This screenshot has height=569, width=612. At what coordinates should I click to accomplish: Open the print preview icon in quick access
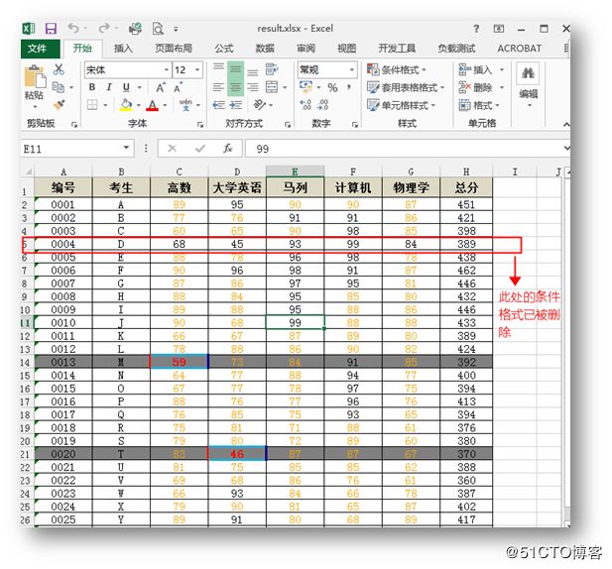click(x=158, y=29)
